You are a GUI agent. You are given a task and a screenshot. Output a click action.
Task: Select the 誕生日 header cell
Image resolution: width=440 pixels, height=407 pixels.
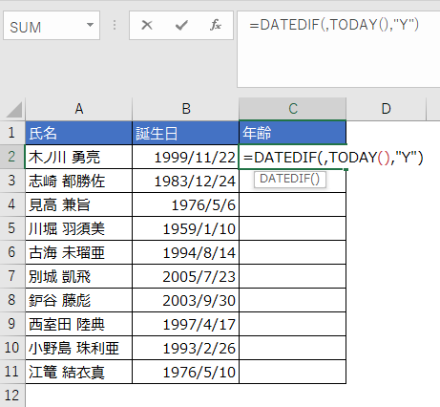pos(185,133)
